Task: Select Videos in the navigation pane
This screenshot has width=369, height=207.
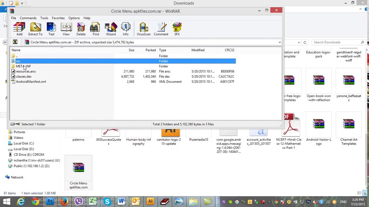Action: 18,138
